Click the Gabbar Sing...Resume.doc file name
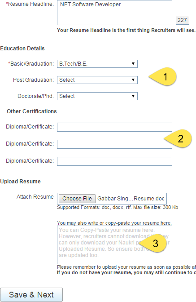The image size is (196, 302). [131, 199]
